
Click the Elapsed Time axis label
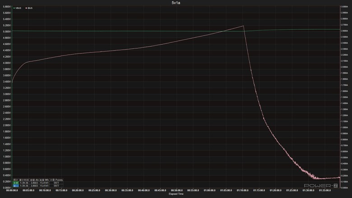176,194
